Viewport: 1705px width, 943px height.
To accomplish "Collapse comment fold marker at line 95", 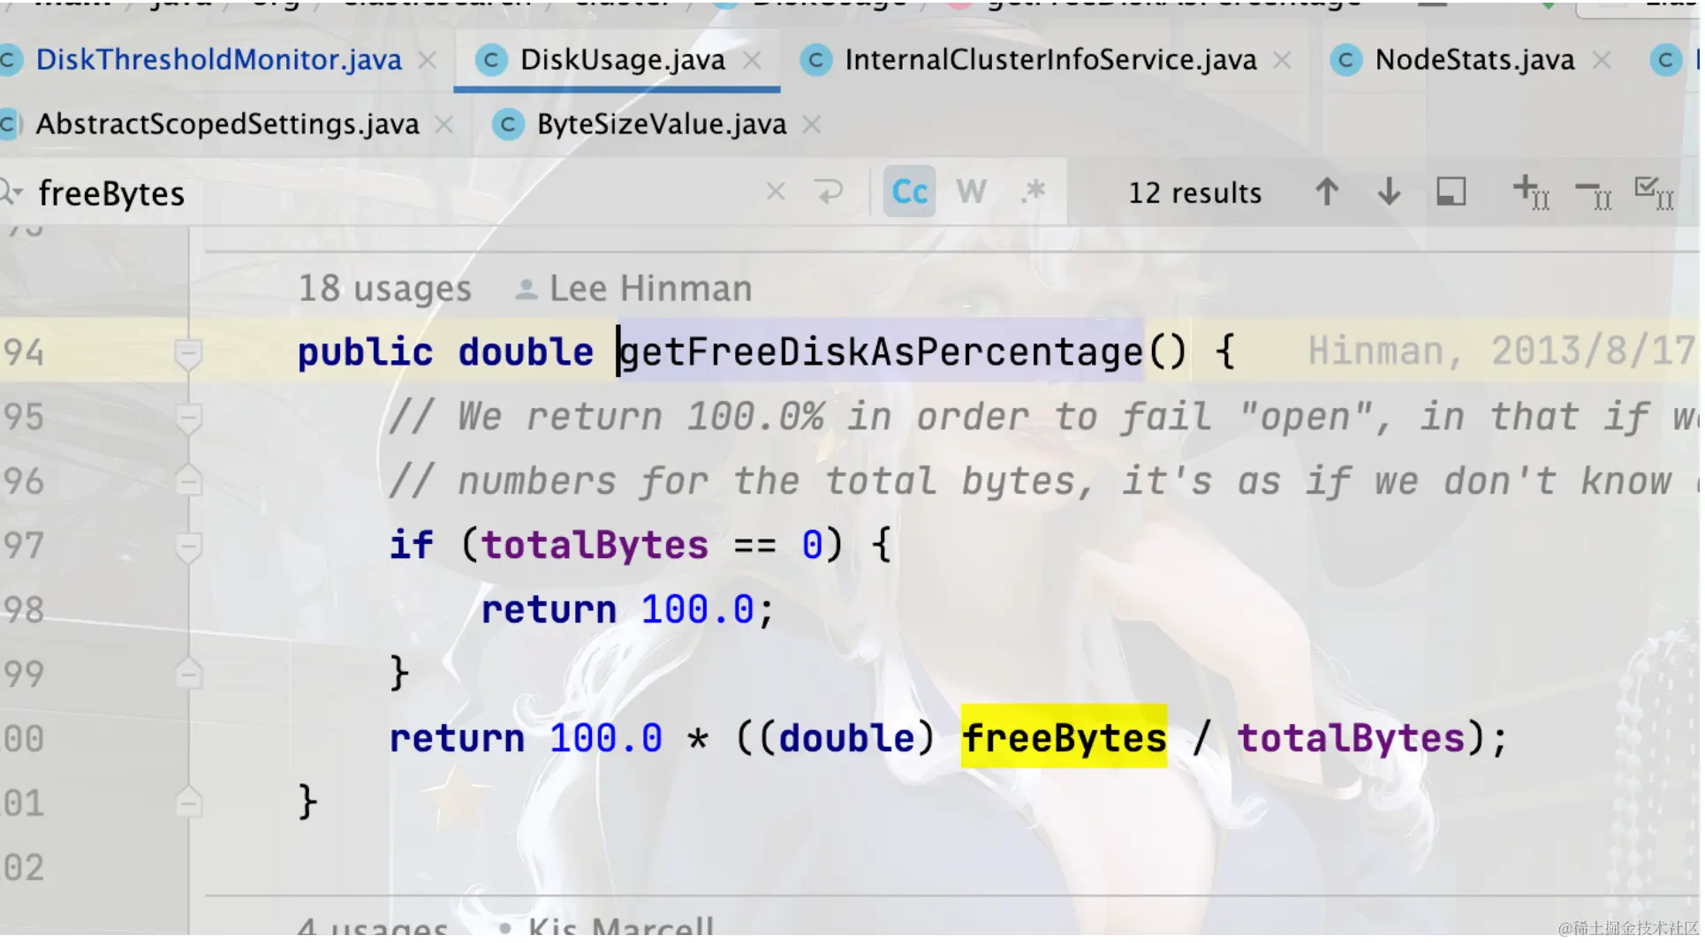I will (188, 418).
